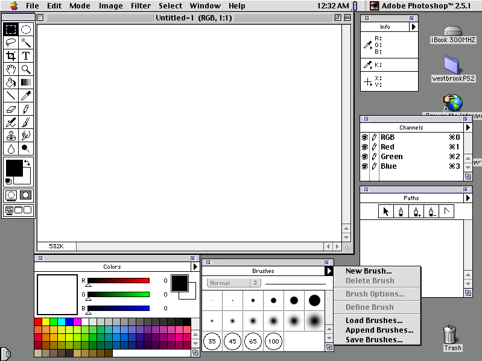Toggle visibility eye of Green channel
482x361 pixels.
364,157
